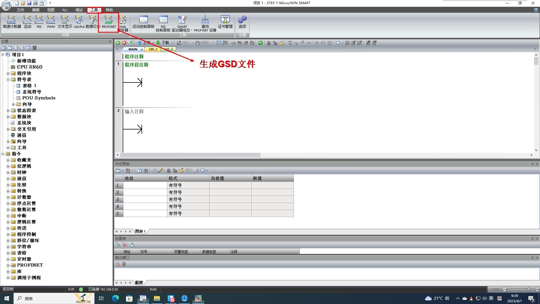Insert a contact using the toolbar icon
Image resolution: width=540 pixels, height=304 pixels.
point(316,43)
